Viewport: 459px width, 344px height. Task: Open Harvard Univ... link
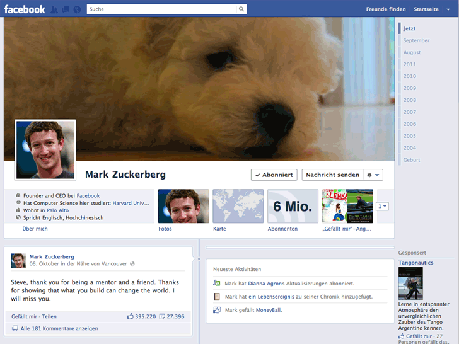[x=131, y=203]
